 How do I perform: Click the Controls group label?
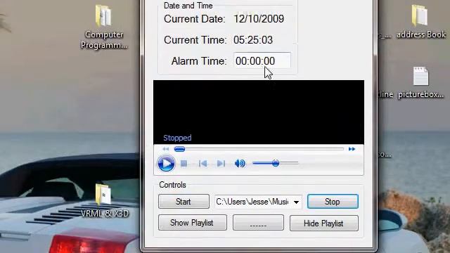pyautogui.click(x=172, y=185)
